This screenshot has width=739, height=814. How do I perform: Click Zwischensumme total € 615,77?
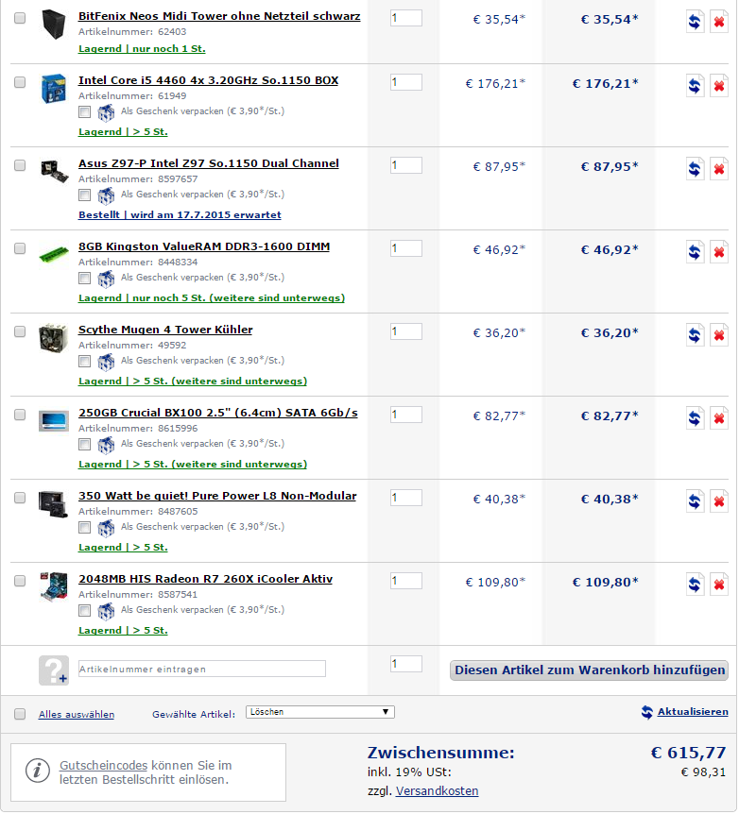[x=688, y=753]
